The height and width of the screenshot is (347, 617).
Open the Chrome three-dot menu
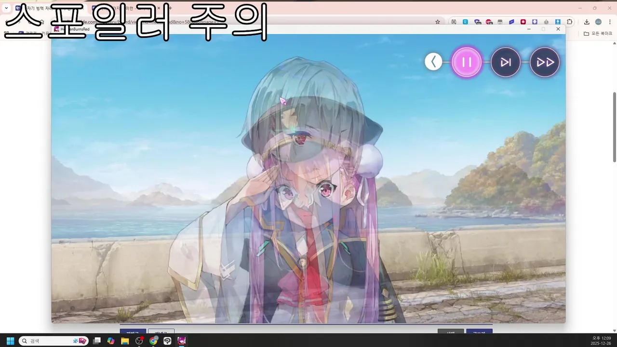(x=609, y=22)
